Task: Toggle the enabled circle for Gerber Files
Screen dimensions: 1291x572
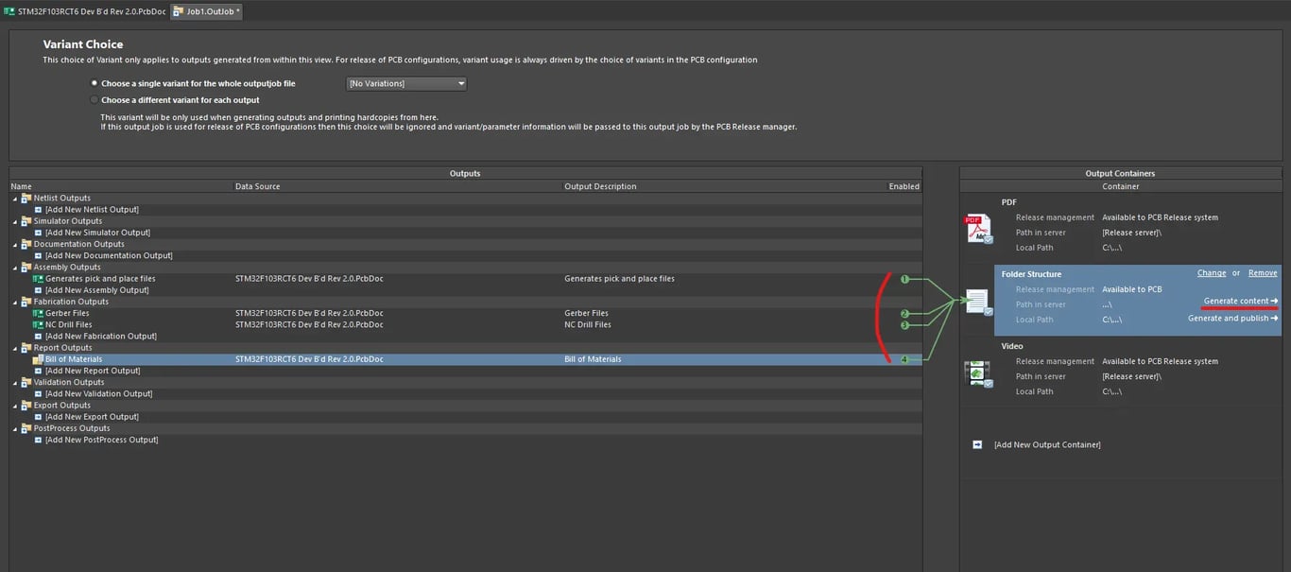Action: coord(904,314)
